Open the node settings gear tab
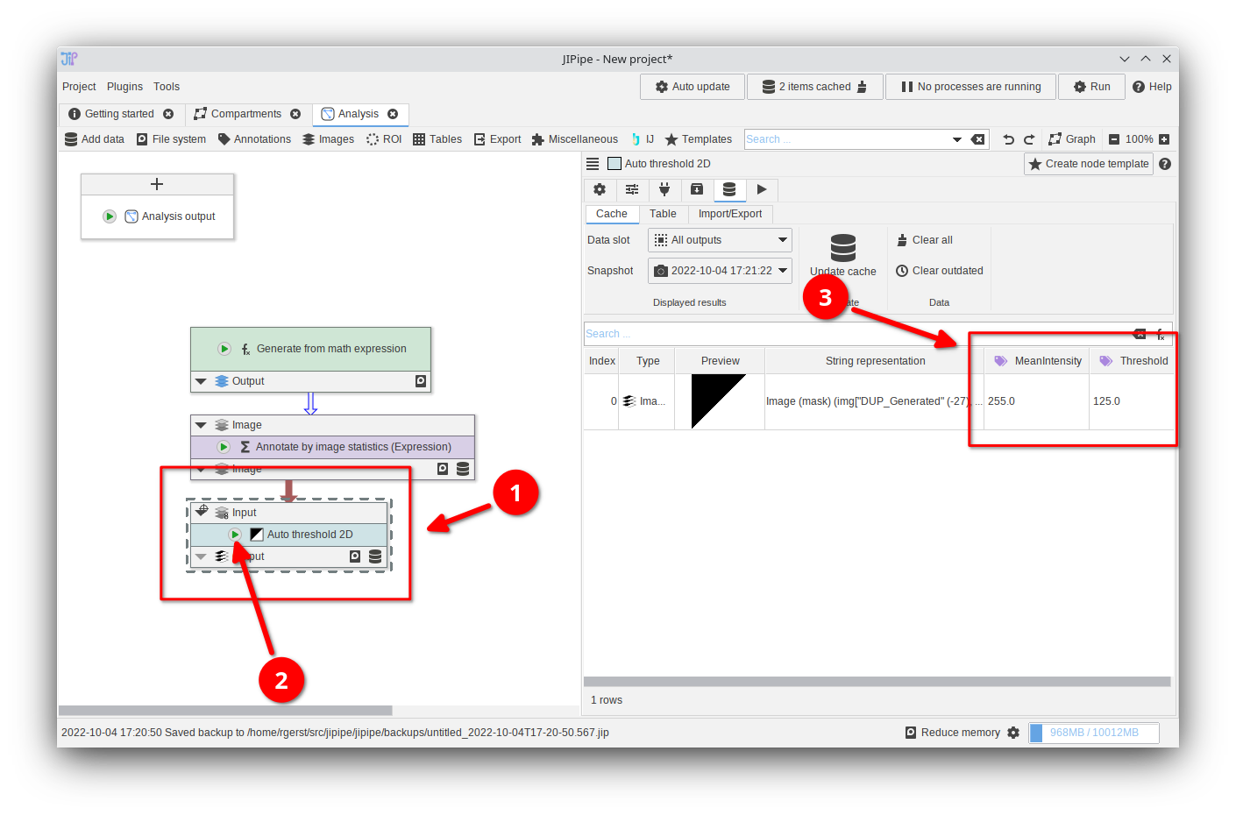This screenshot has height=815, width=1236. coord(600,189)
